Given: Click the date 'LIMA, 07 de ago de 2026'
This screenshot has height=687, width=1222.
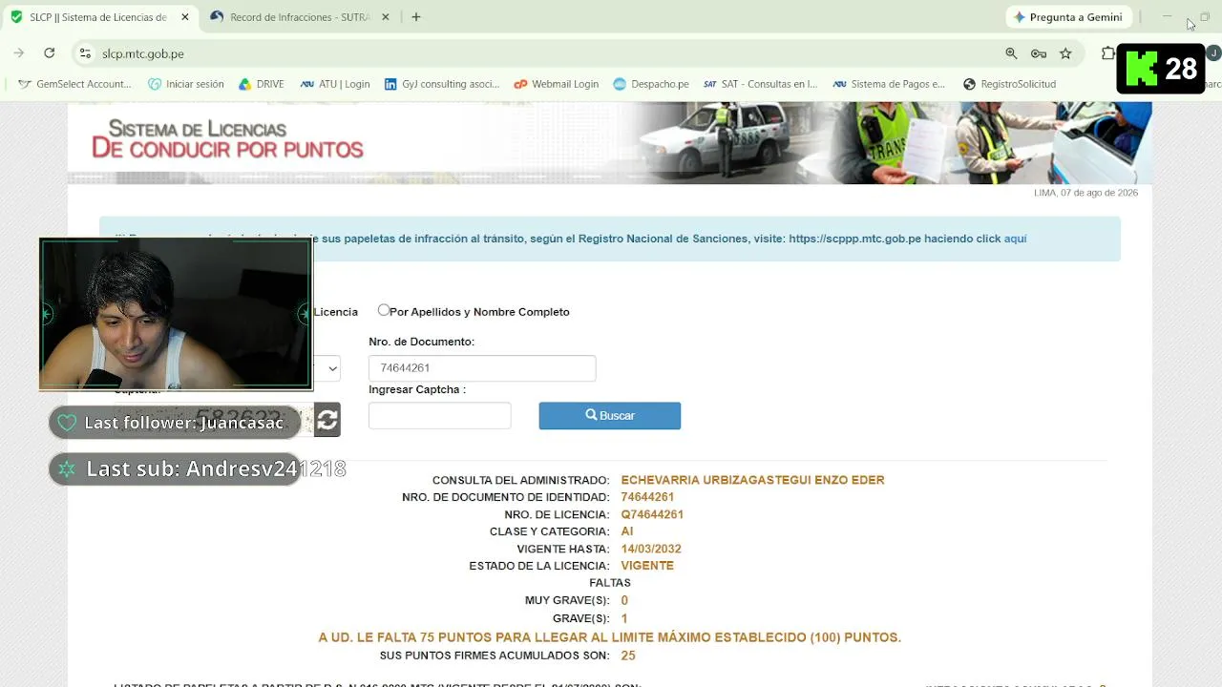Looking at the screenshot, I should [x=1085, y=193].
